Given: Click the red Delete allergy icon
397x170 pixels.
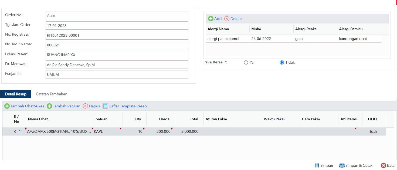Looking at the screenshot, I should (x=227, y=19).
